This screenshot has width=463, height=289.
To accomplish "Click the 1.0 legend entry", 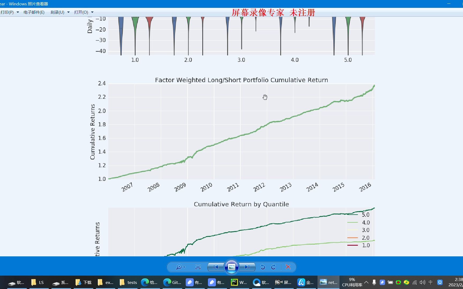I will click(x=359, y=245).
